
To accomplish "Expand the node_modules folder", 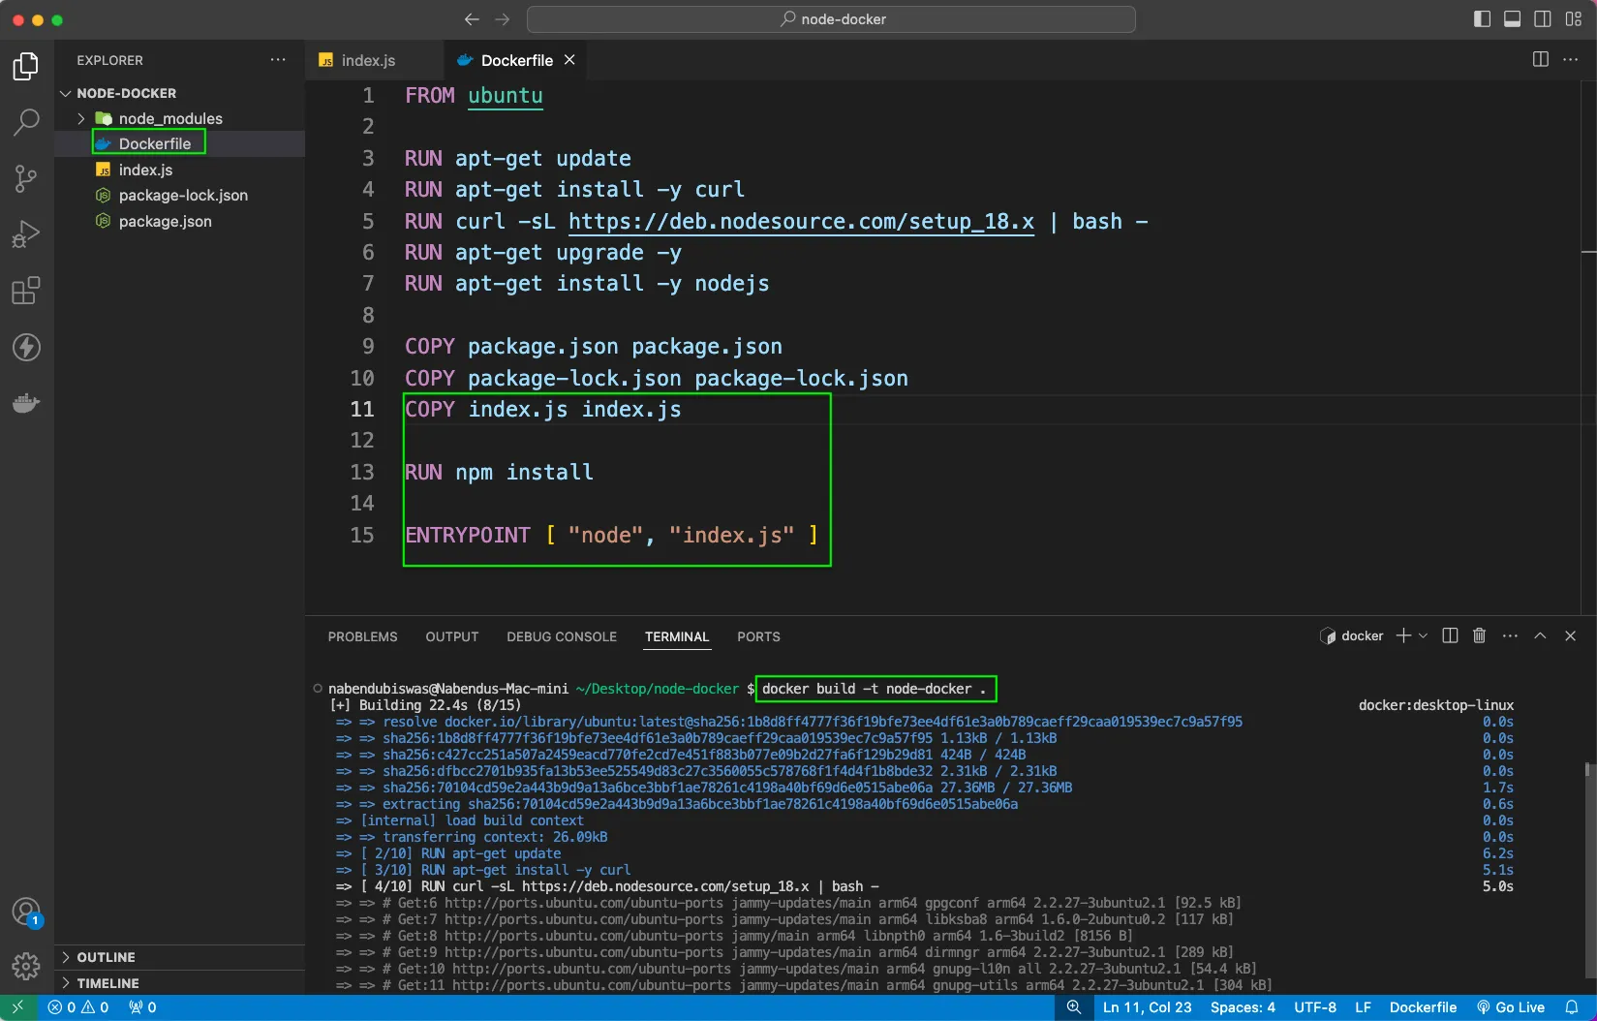I will tap(81, 118).
